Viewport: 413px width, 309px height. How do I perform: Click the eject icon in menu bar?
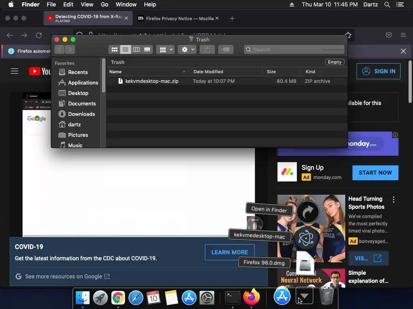pyautogui.click(x=292, y=4)
